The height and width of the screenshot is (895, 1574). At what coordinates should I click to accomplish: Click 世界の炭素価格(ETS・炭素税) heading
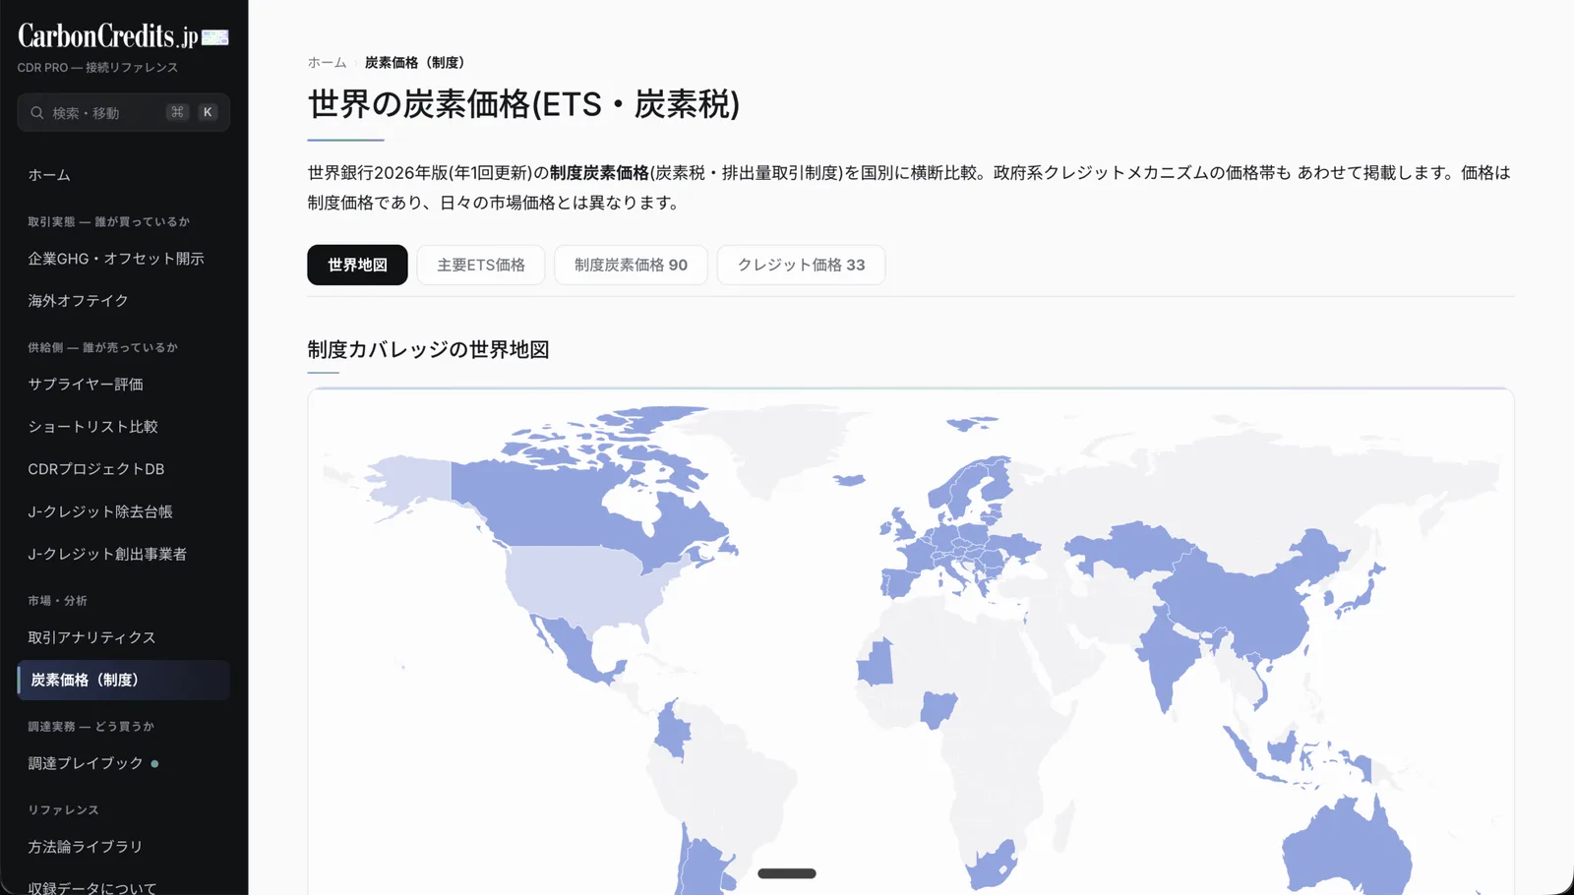click(x=523, y=104)
